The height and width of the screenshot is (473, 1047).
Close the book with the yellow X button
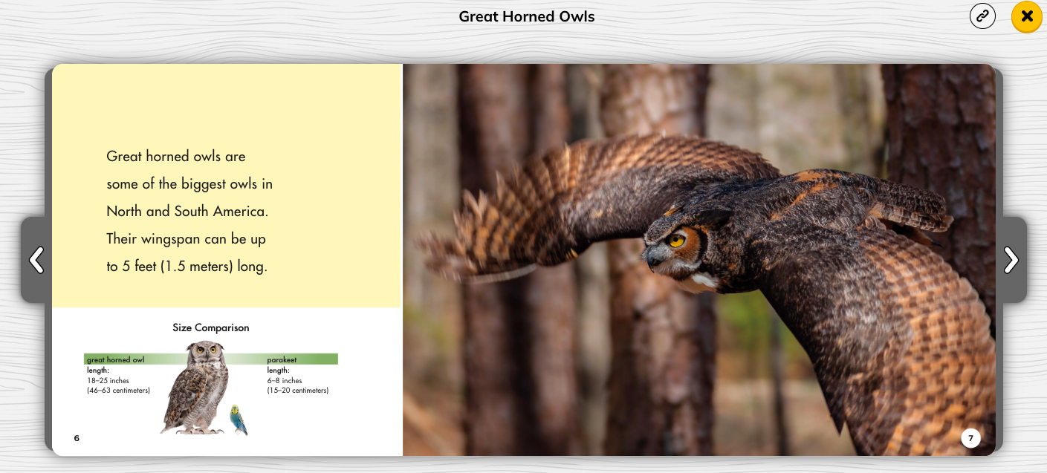pos(1027,16)
